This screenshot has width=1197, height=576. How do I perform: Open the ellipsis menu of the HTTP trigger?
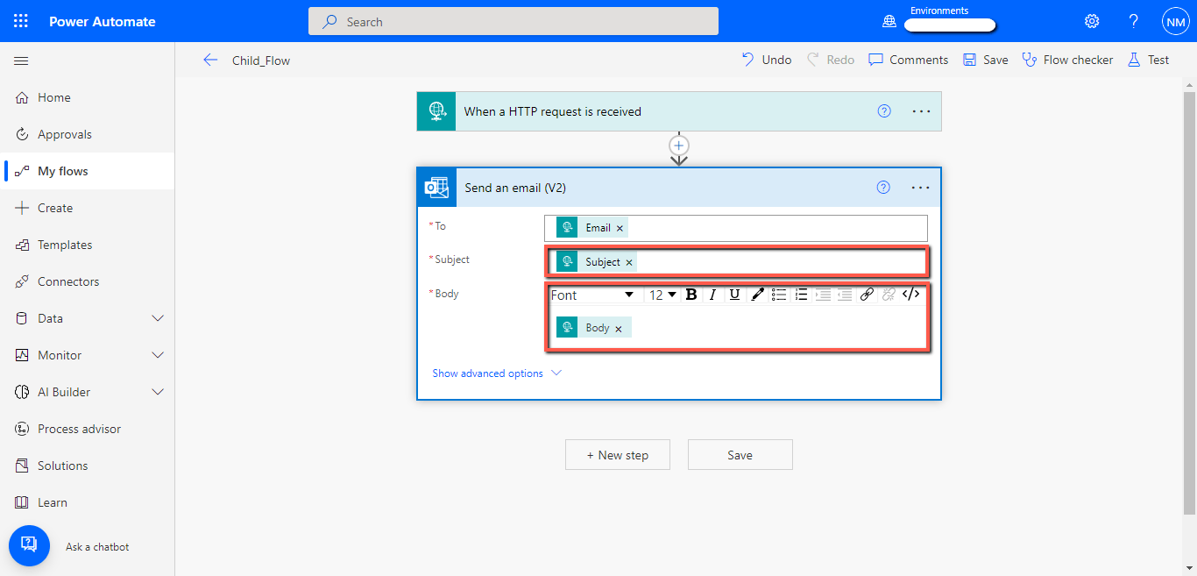pos(921,111)
